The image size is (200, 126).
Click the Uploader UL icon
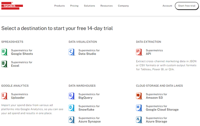click(x=4, y=96)
